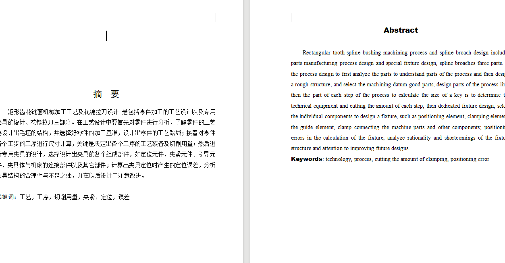
Task: Click the keyword text 'technology, process, cutting the amount'
Action: coord(407,159)
